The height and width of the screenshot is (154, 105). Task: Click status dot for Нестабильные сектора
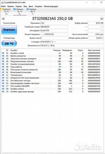3,81
